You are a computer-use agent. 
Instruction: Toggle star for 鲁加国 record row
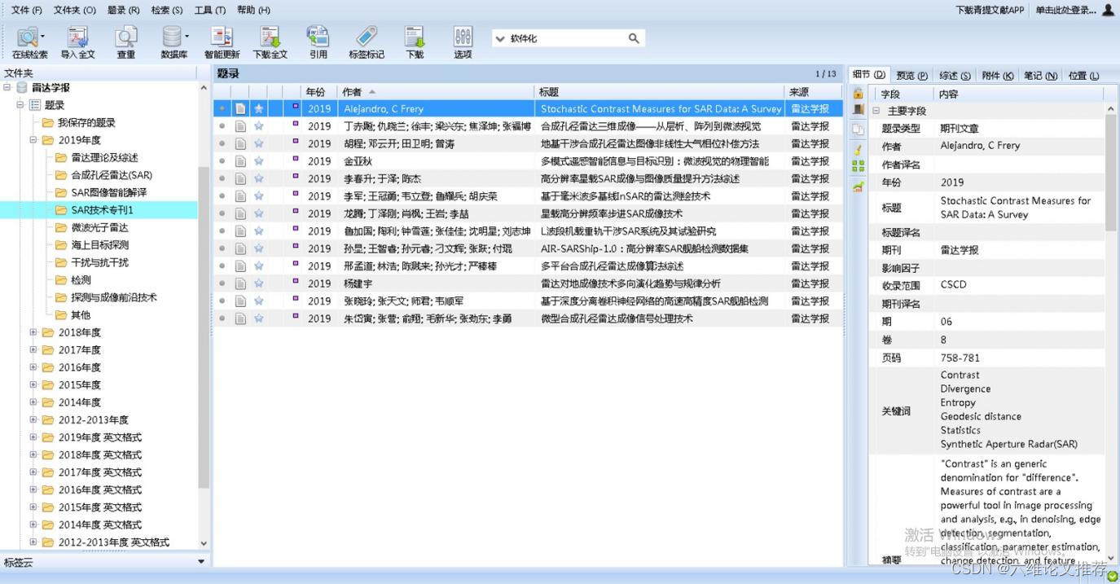pyautogui.click(x=258, y=231)
